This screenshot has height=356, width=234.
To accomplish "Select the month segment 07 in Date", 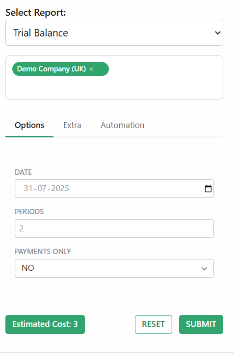I will pyautogui.click(x=42, y=188).
